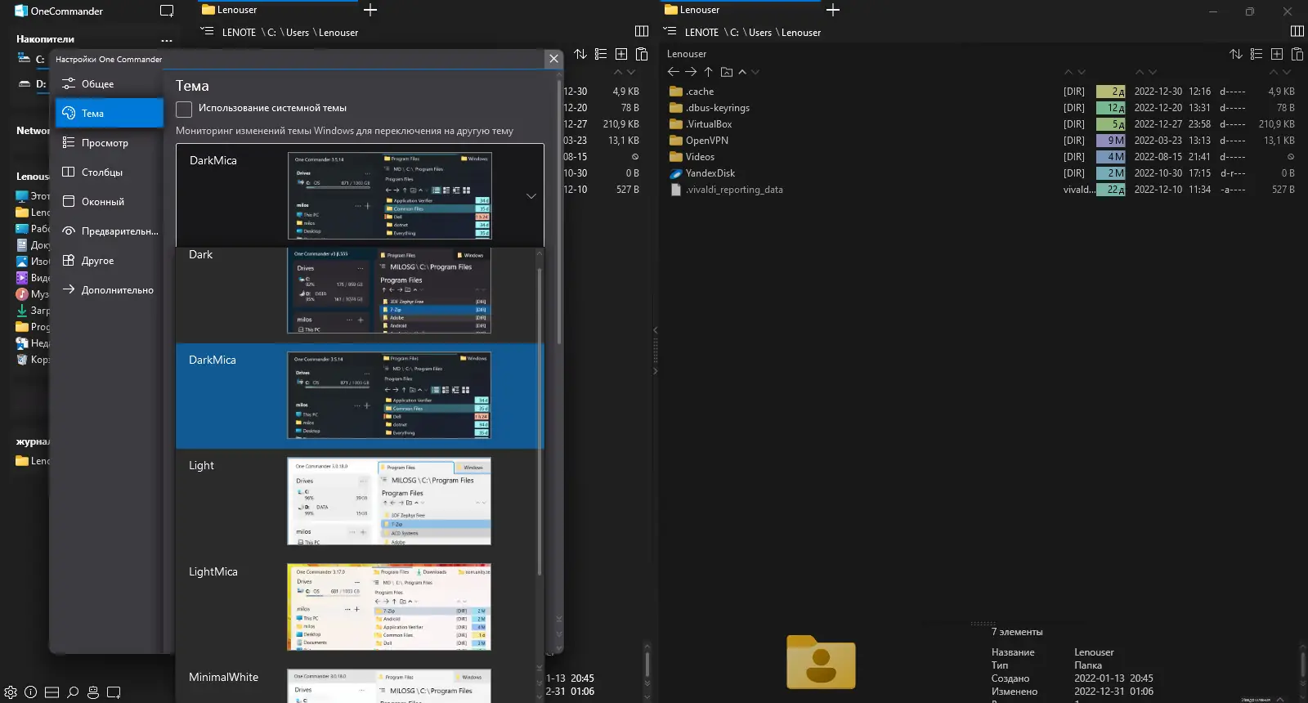Close the One Commander settings dialog
The height and width of the screenshot is (703, 1308).
(x=553, y=59)
